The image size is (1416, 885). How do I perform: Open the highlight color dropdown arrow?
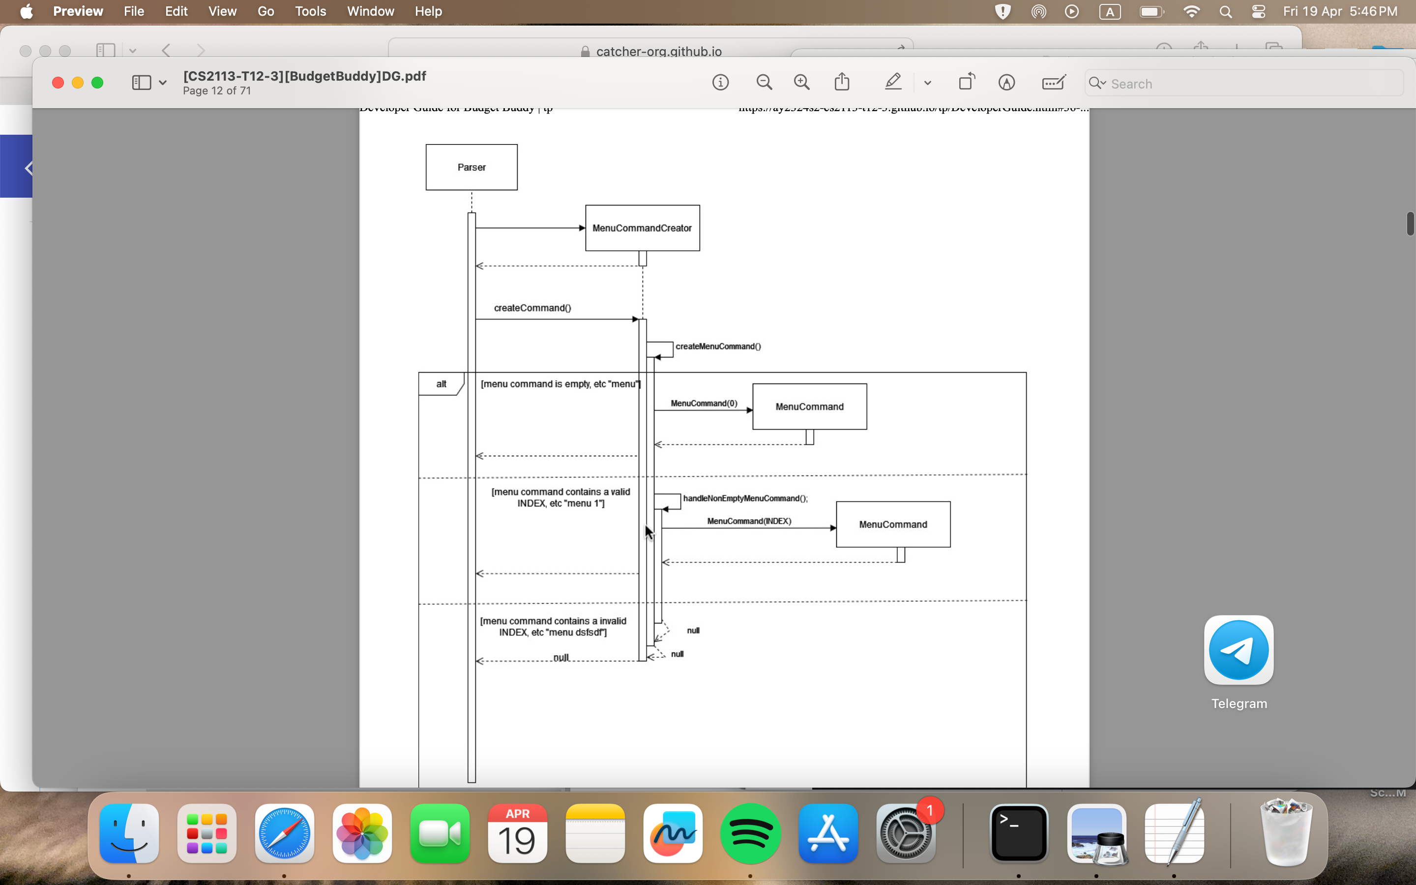(927, 83)
